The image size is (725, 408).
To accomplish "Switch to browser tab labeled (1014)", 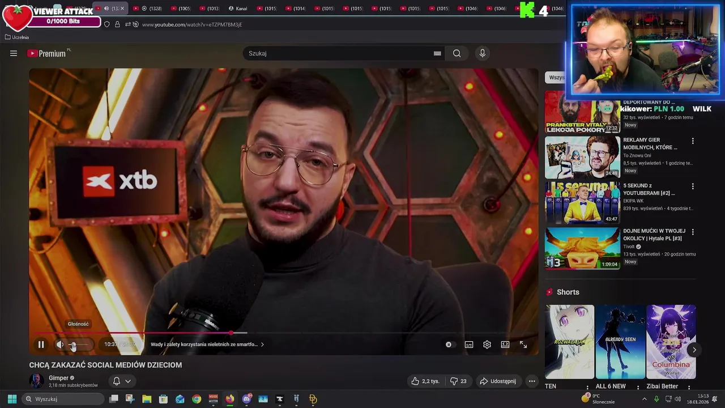I will click(x=295, y=8).
